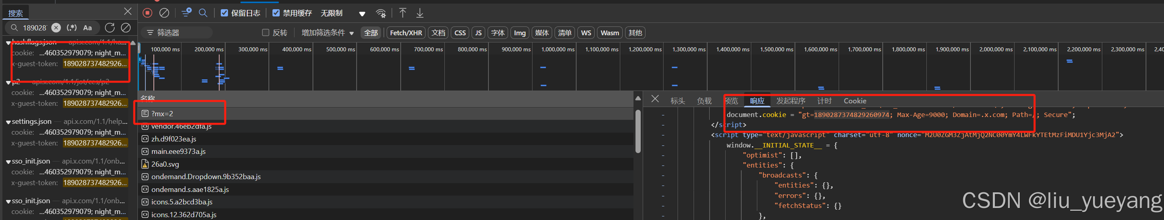1164x220 pixels.
Task: Collapse the settings.json search result
Action: (8, 122)
